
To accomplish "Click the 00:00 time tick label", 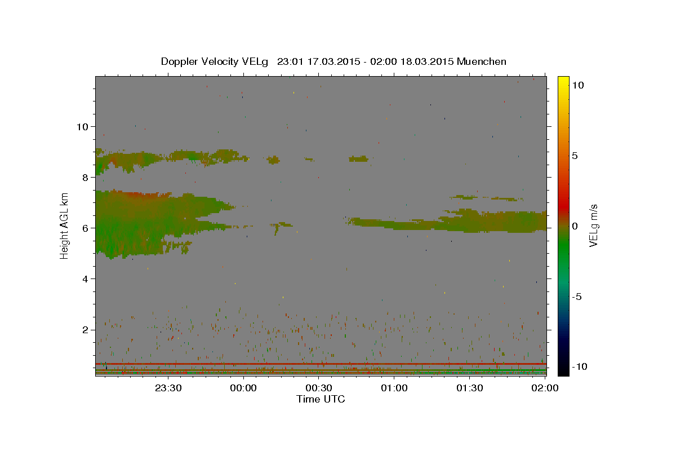I will click(243, 388).
